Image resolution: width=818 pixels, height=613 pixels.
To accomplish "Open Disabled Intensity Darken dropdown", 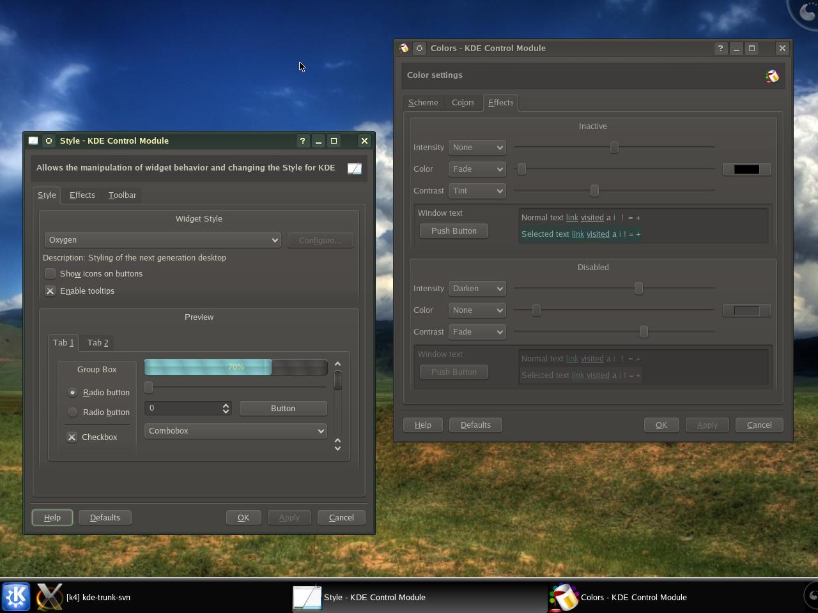I will (x=477, y=289).
